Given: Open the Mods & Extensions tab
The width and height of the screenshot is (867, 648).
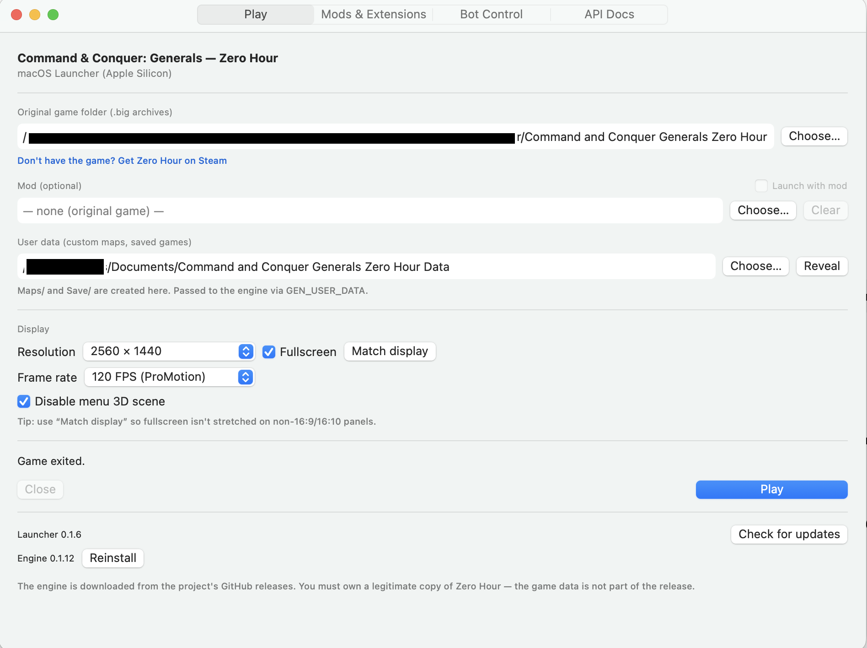Looking at the screenshot, I should pyautogui.click(x=374, y=14).
